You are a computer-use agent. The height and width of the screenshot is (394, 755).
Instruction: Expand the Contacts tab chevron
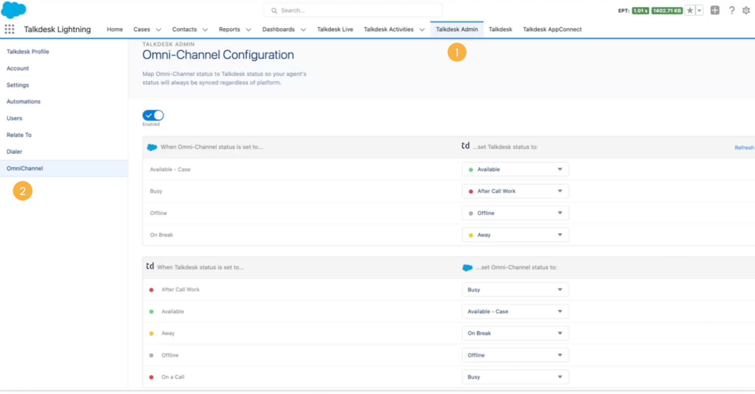[x=205, y=29]
